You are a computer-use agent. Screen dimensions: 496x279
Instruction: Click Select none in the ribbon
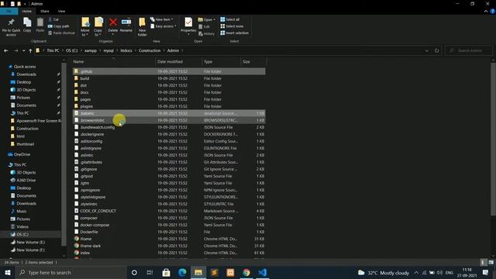click(x=232, y=26)
